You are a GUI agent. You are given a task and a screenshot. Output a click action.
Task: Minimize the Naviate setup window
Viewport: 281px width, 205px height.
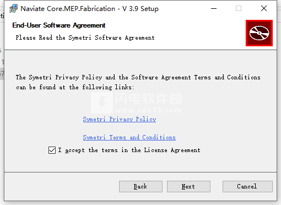coord(214,8)
